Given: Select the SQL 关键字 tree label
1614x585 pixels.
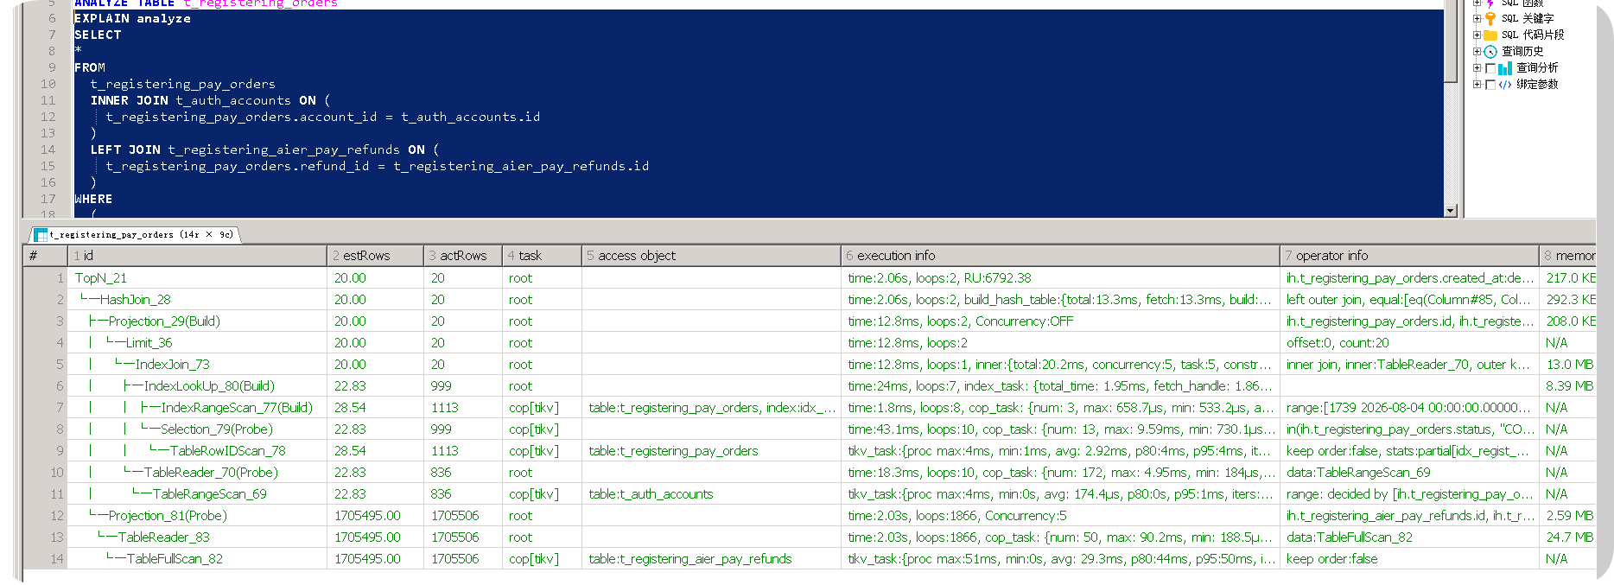Looking at the screenshot, I should point(1528,18).
